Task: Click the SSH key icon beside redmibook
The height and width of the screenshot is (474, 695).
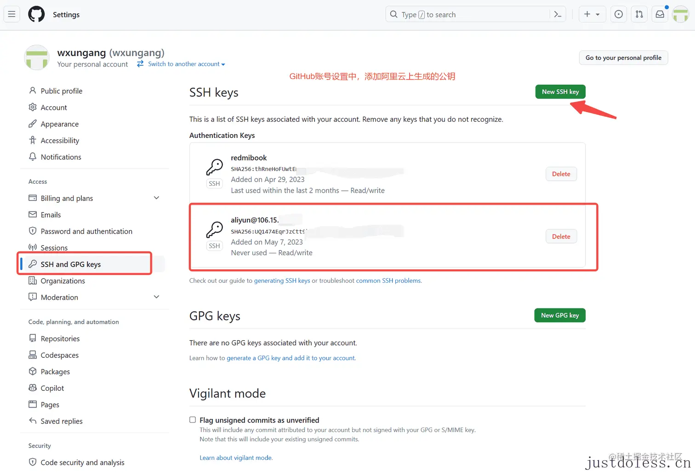Action: 214,167
